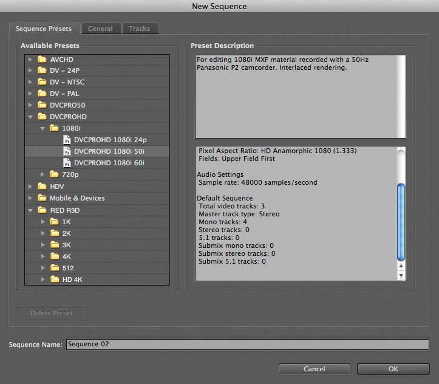This screenshot has height=384, width=439.
Task: Click the 'Interlaced rendering' description text
Action: point(313,67)
